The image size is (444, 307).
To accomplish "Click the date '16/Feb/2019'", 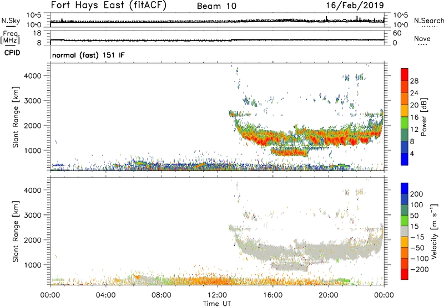I will 355,5.
